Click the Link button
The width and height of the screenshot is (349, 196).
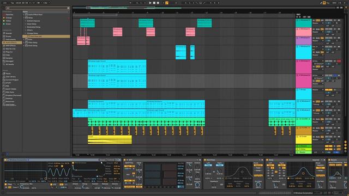5,3
